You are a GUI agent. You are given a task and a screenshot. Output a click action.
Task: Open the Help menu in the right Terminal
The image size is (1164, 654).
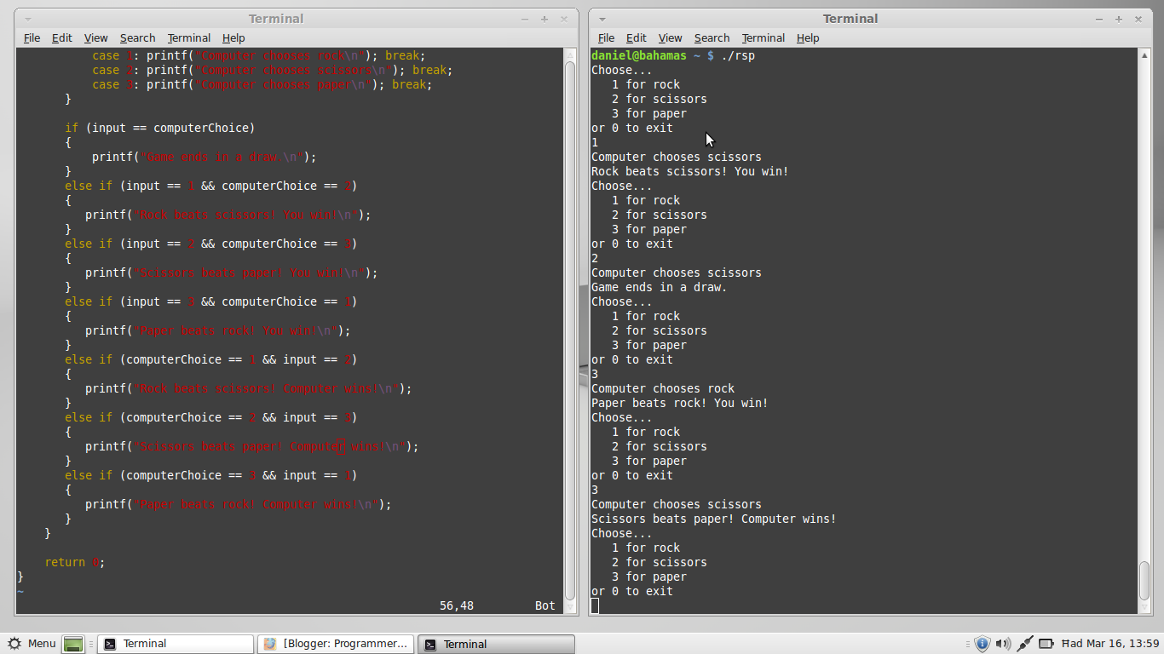pyautogui.click(x=807, y=37)
